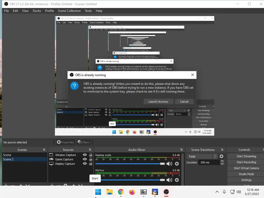Click the Filters button

[x=84, y=142]
